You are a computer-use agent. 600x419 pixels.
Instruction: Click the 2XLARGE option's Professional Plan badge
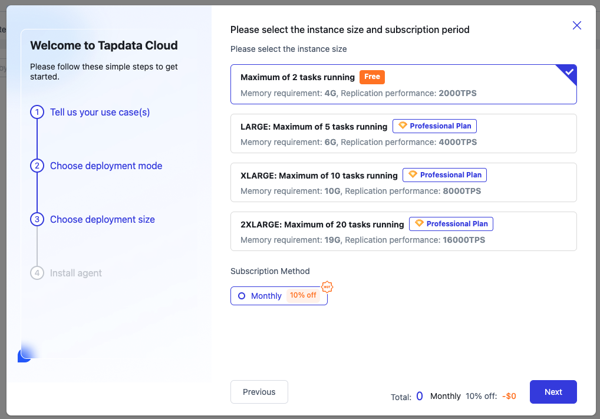pyautogui.click(x=451, y=224)
